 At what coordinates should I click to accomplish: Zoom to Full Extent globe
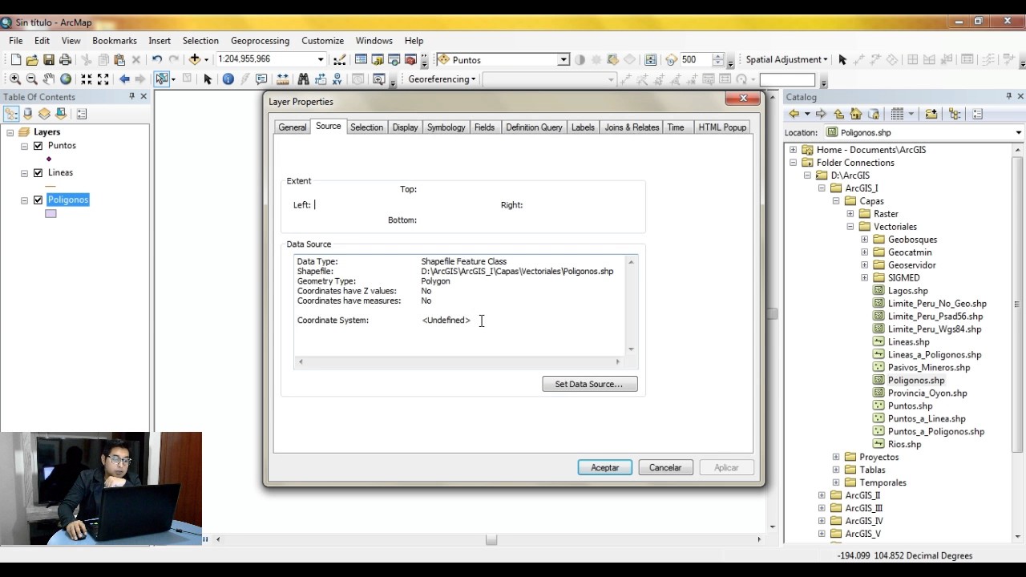pyautogui.click(x=66, y=79)
